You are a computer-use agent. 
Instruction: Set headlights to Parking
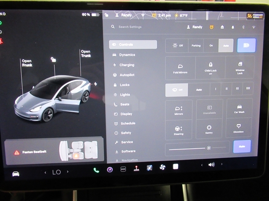(196, 46)
